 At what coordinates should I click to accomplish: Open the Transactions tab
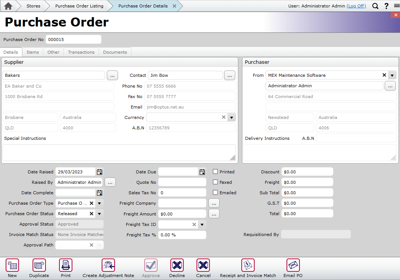click(x=81, y=52)
